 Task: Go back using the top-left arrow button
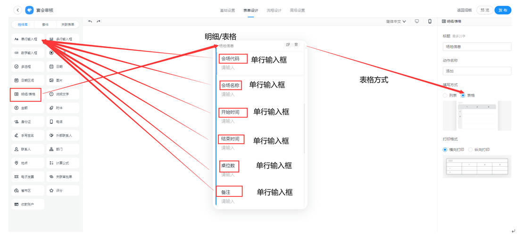(17, 10)
